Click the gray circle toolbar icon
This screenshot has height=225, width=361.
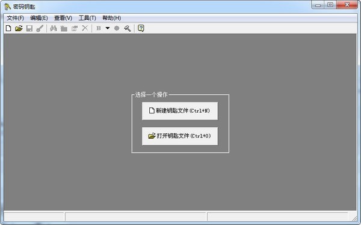click(x=117, y=28)
